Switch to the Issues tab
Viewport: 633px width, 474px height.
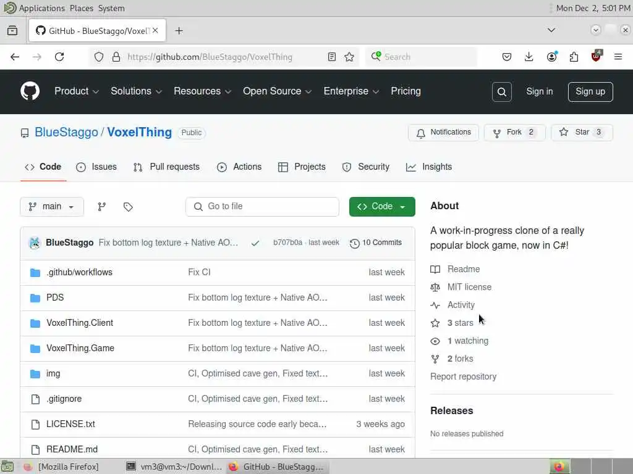pos(96,167)
